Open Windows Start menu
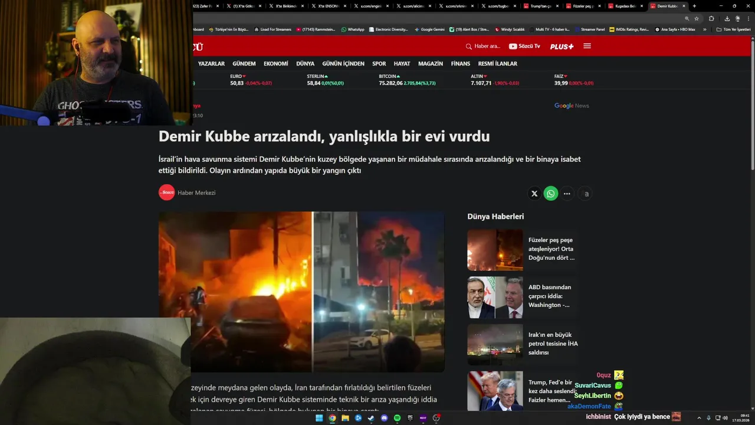The image size is (755, 425). tap(319, 418)
